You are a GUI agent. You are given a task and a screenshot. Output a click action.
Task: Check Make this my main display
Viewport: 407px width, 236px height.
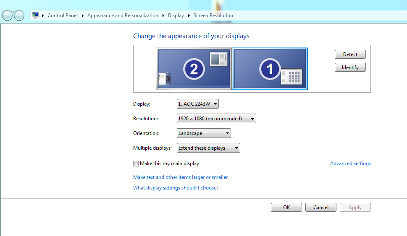[136, 164]
